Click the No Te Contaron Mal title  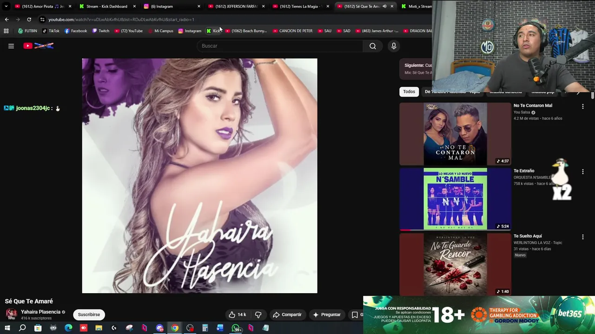(x=533, y=105)
